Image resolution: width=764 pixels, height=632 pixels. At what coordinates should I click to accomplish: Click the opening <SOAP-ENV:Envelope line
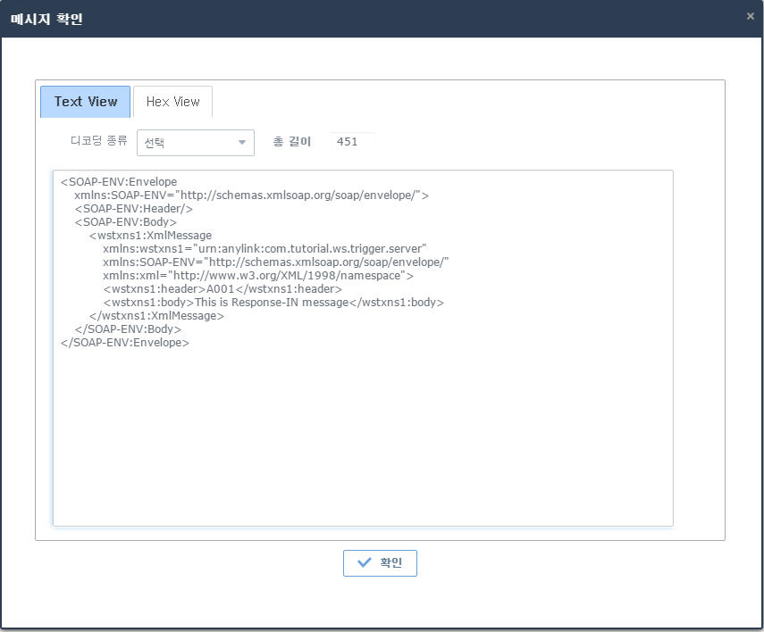pyautogui.click(x=119, y=182)
